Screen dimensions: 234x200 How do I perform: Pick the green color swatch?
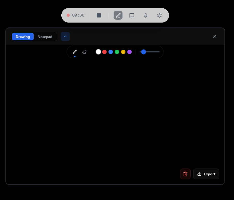[x=117, y=52]
